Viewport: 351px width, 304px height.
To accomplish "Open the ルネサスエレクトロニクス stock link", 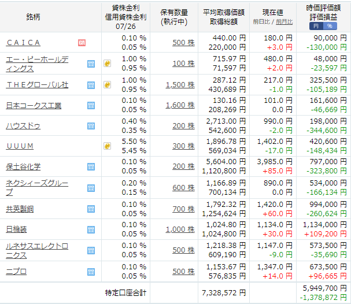I will click(x=37, y=250).
